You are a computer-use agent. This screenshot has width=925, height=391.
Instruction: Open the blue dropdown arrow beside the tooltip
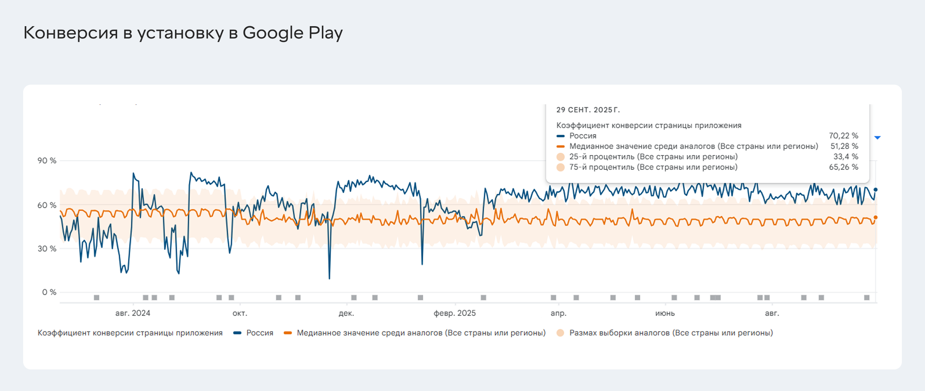878,137
